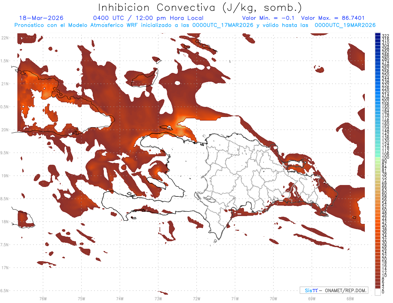393x303 pixels.
Task: Click the "70W" longitude label
Action: coord(273,298)
